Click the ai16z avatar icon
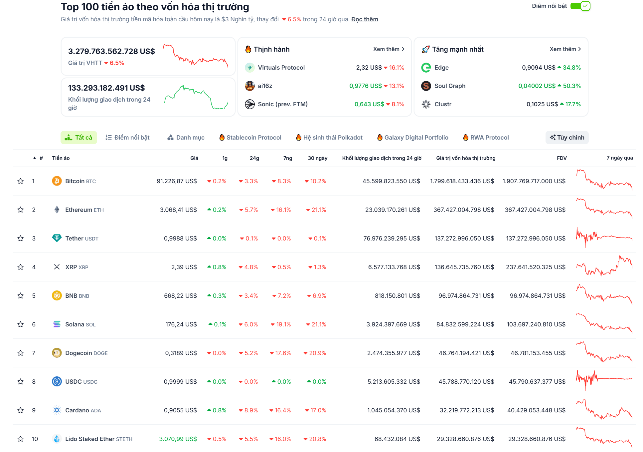The image size is (643, 452). (250, 86)
